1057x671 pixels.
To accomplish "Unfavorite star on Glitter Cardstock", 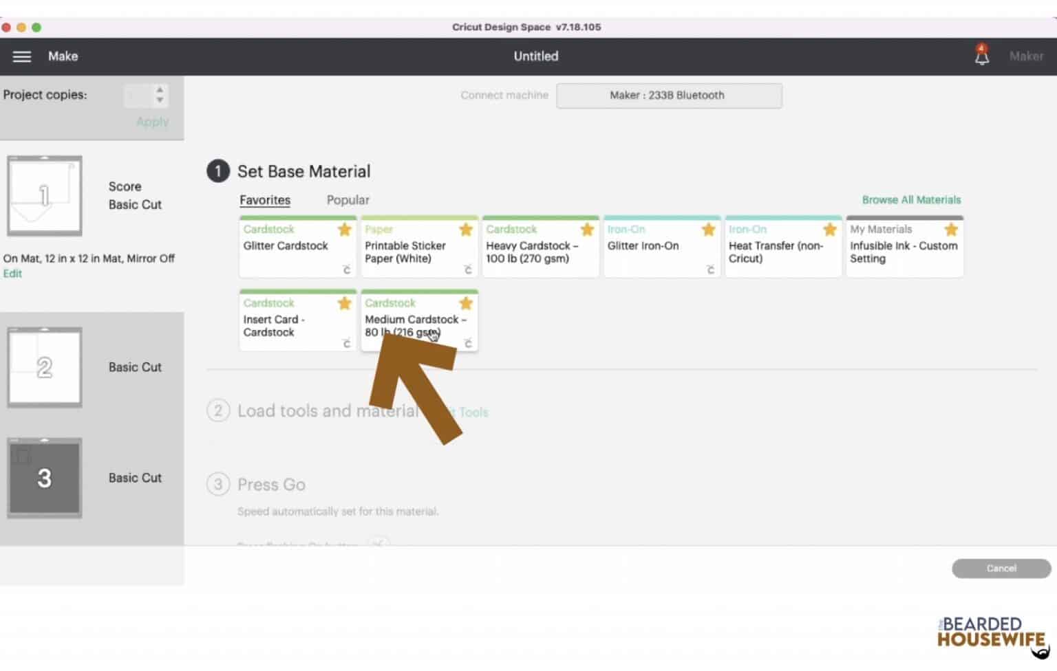I will click(345, 229).
